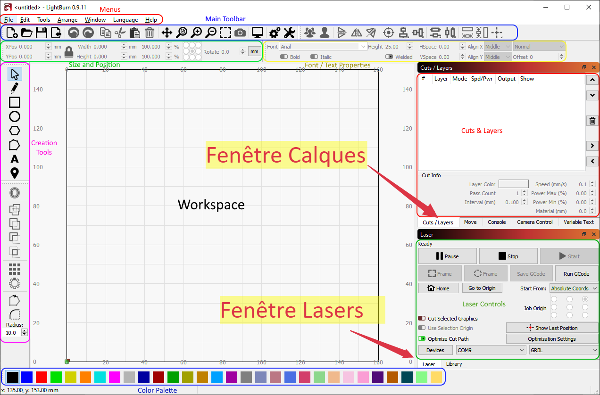
Task: Delete layer using trash icon in Cuts panel
Action: click(x=592, y=121)
